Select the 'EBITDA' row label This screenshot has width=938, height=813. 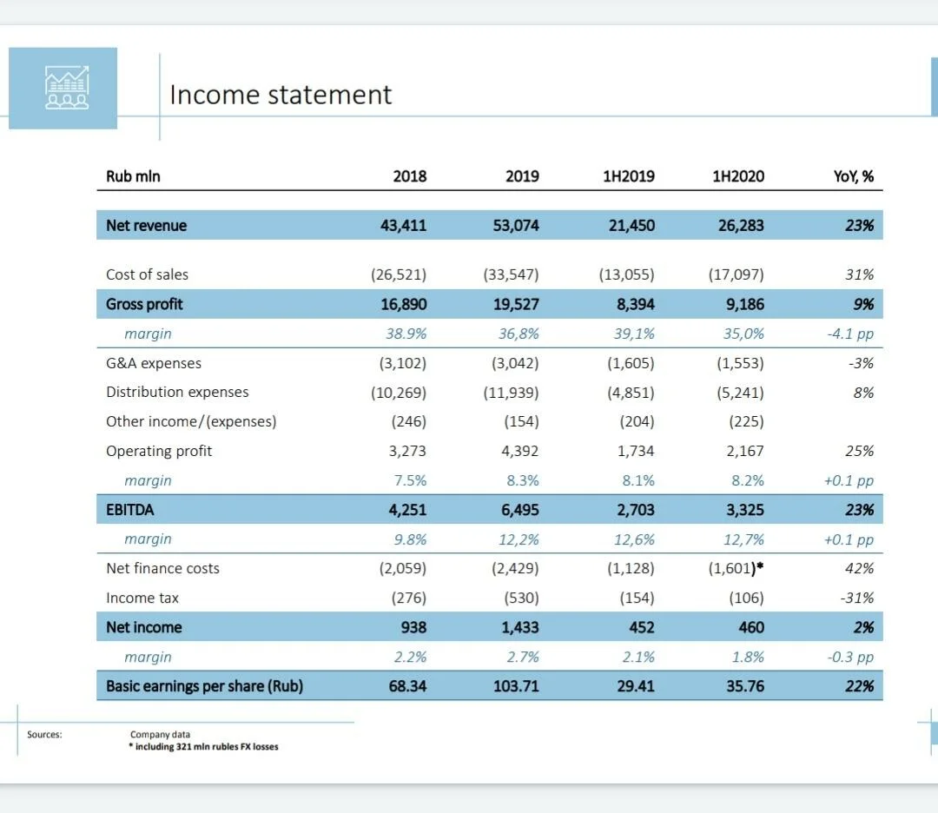[129, 510]
